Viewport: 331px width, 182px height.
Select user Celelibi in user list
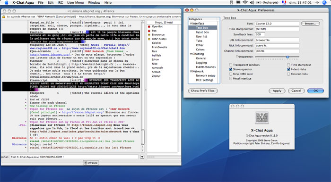tap(157, 43)
